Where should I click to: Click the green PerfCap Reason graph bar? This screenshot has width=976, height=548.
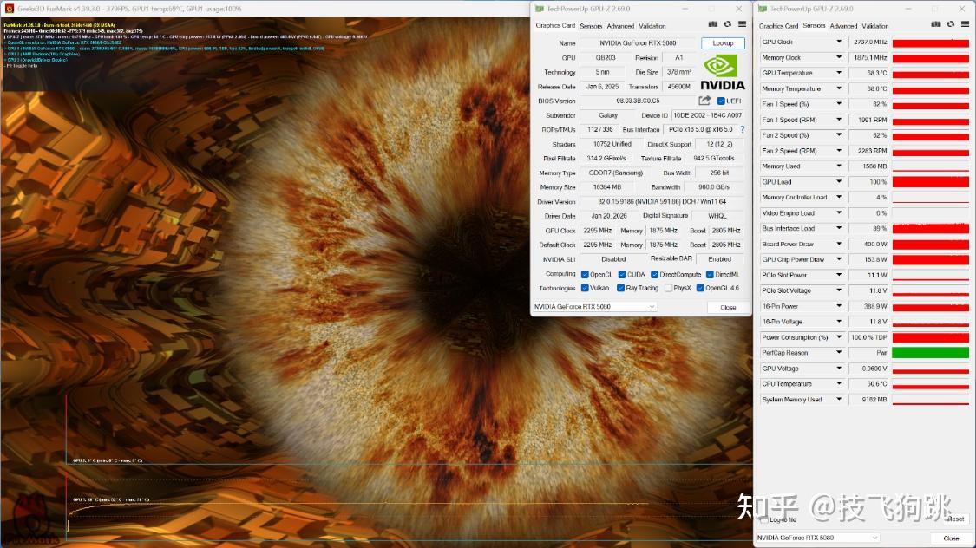[x=931, y=353]
